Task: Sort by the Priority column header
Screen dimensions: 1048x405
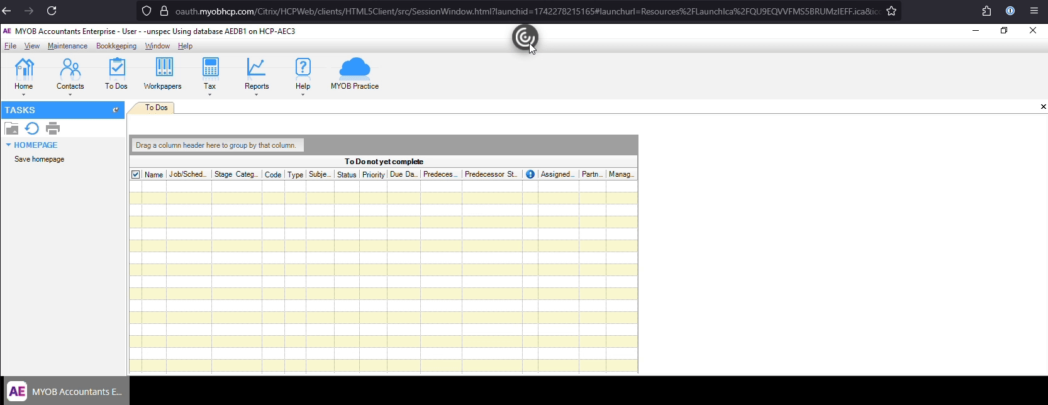Action: [x=374, y=175]
